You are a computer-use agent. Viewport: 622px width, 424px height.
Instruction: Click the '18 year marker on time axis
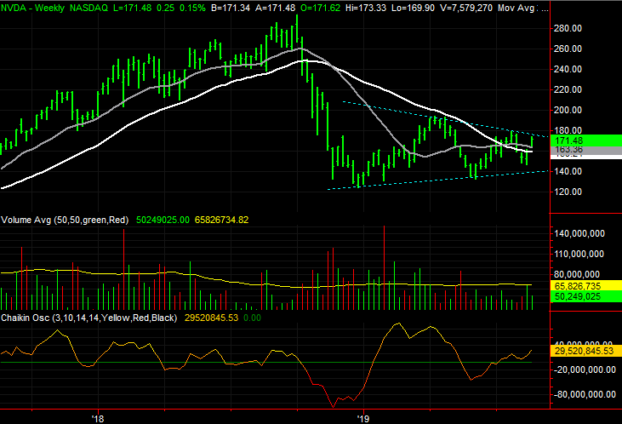98,418
